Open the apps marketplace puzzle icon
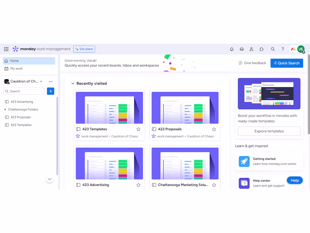The image size is (310, 233). [262, 49]
